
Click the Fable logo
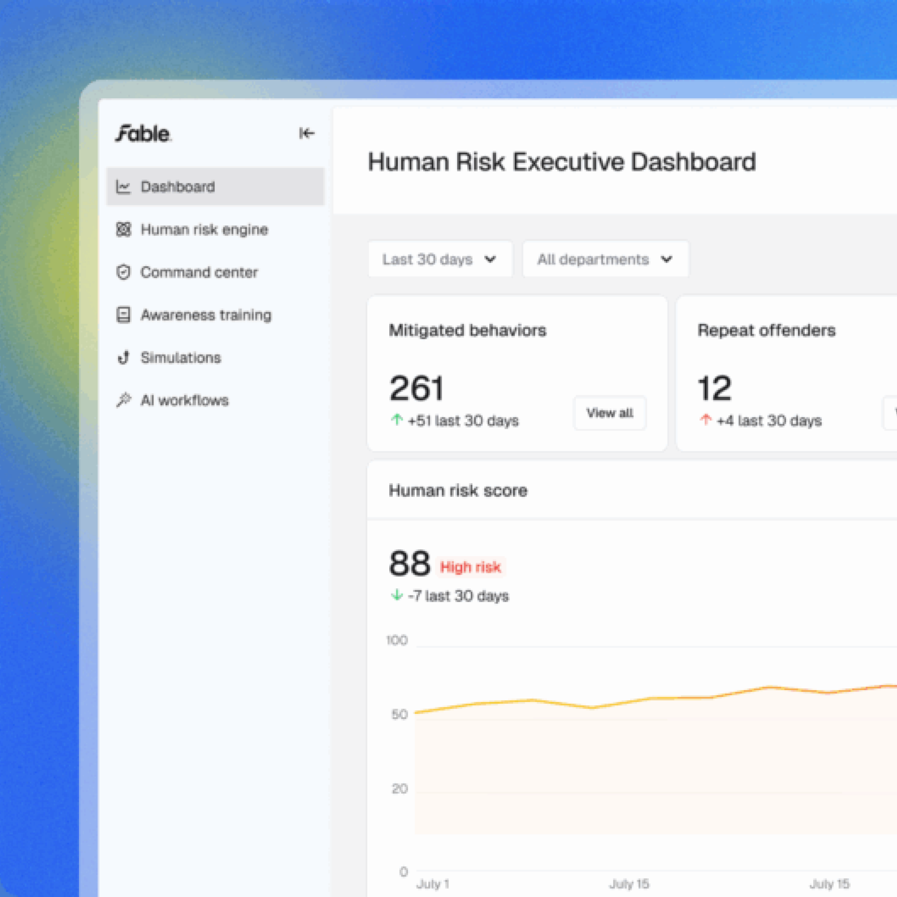click(143, 134)
